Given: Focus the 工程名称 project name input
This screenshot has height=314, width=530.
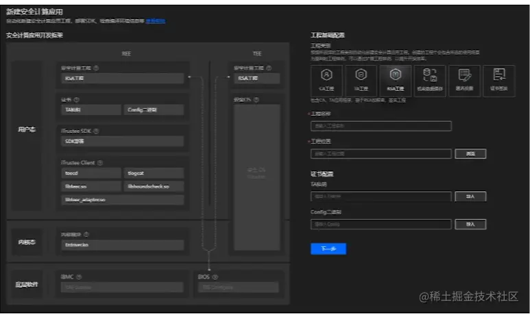Looking at the screenshot, I should [x=381, y=126].
